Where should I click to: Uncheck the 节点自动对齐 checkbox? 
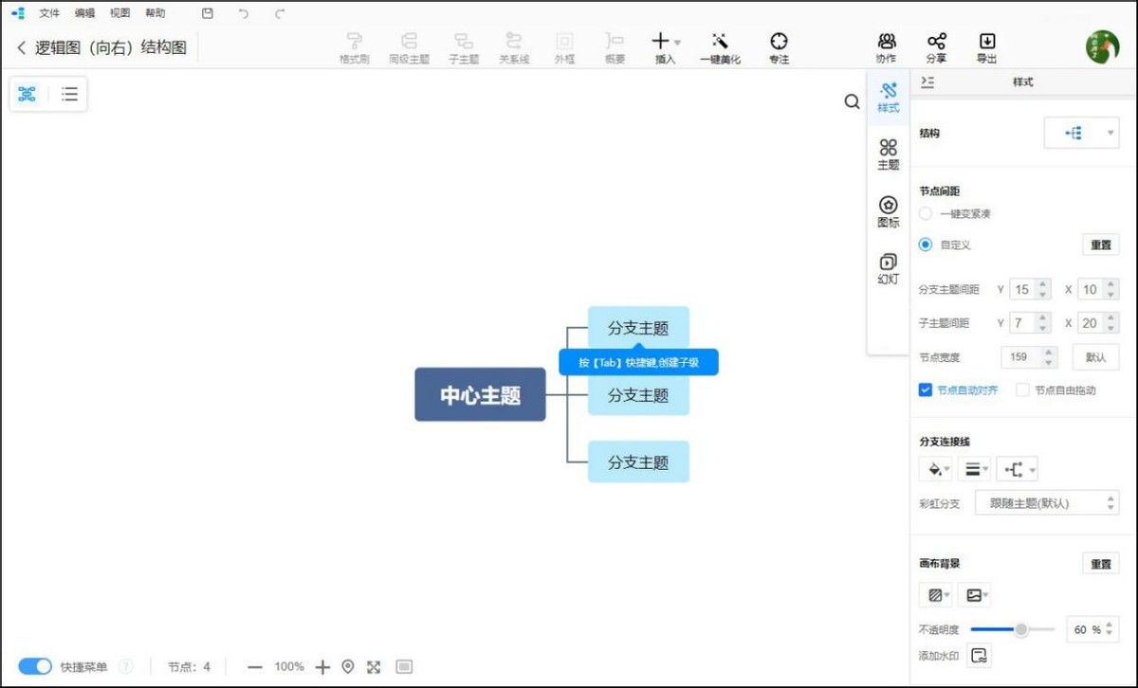(x=925, y=389)
